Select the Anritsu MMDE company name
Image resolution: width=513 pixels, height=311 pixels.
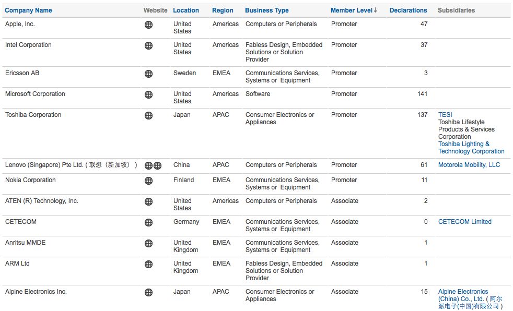coord(25,243)
